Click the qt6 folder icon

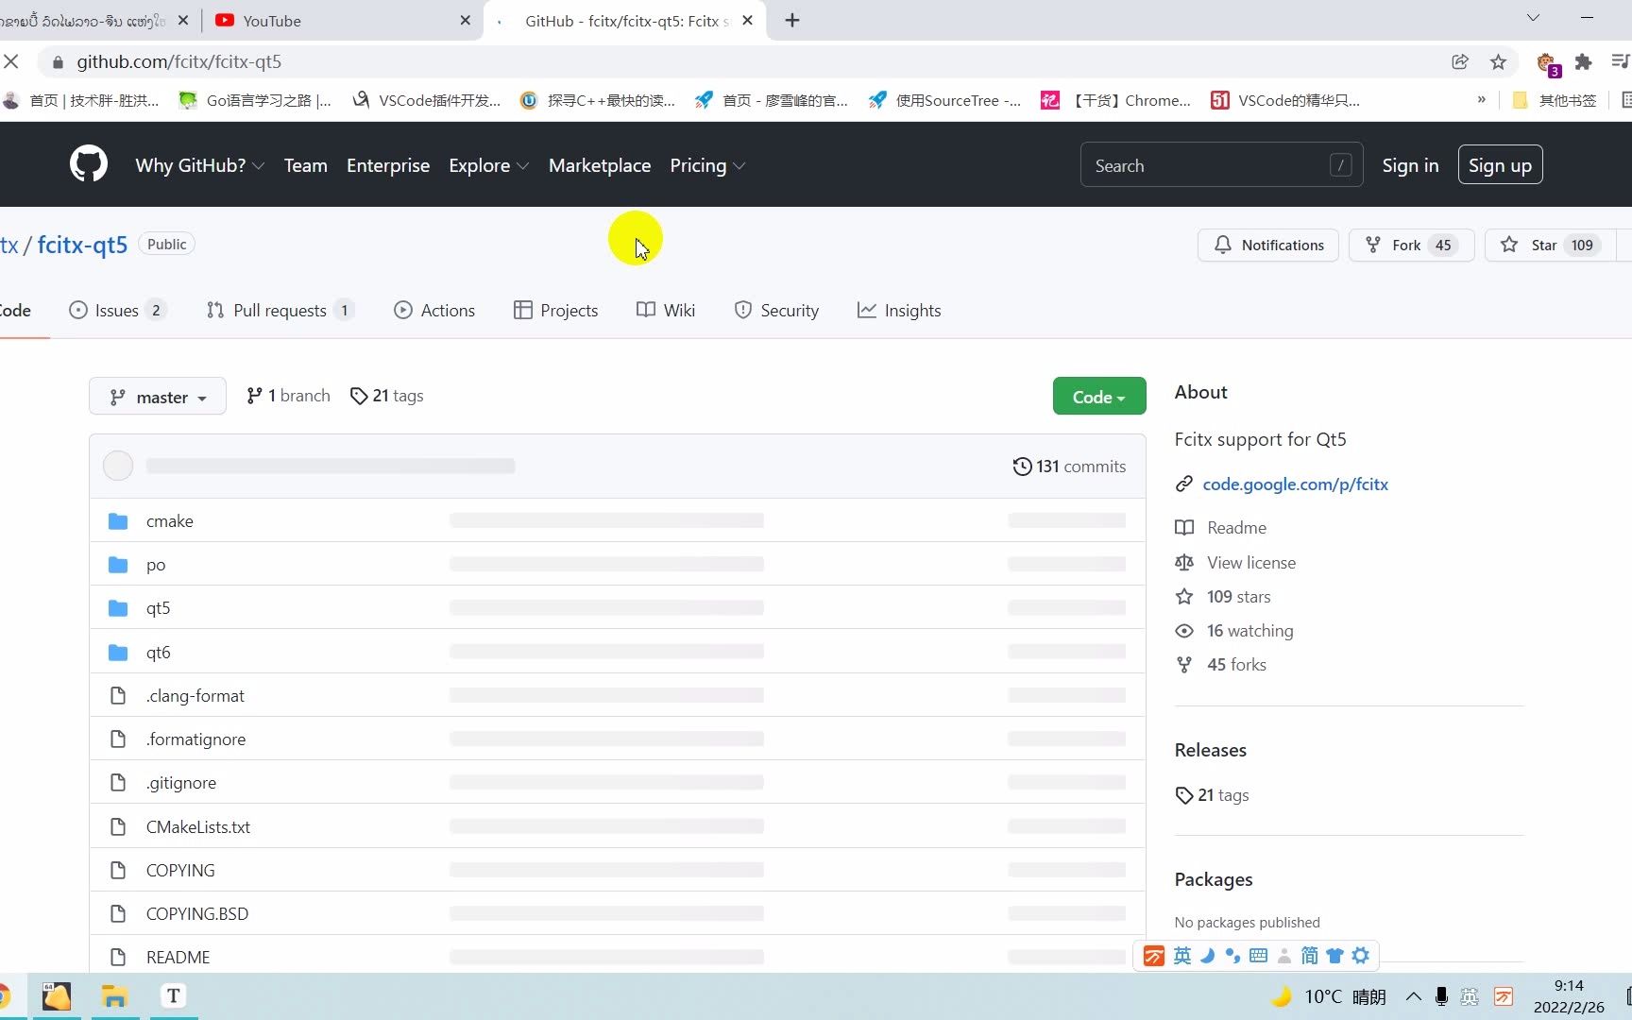[118, 653]
